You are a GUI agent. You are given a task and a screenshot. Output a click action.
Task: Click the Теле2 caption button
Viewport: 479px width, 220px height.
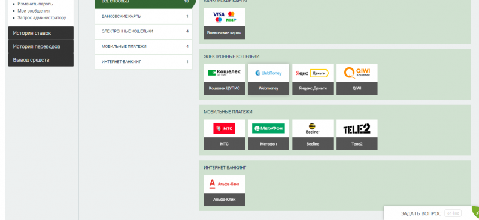pyautogui.click(x=357, y=144)
